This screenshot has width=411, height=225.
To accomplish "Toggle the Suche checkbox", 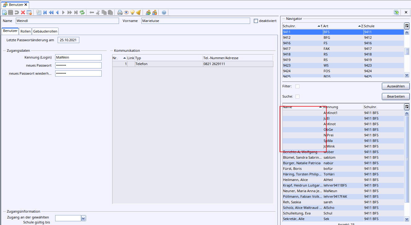I will click(x=297, y=96).
